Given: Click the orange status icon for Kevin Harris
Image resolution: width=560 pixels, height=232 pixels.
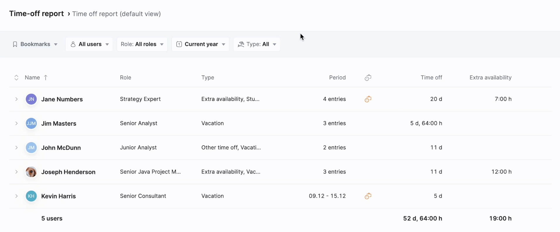Looking at the screenshot, I should (368, 196).
